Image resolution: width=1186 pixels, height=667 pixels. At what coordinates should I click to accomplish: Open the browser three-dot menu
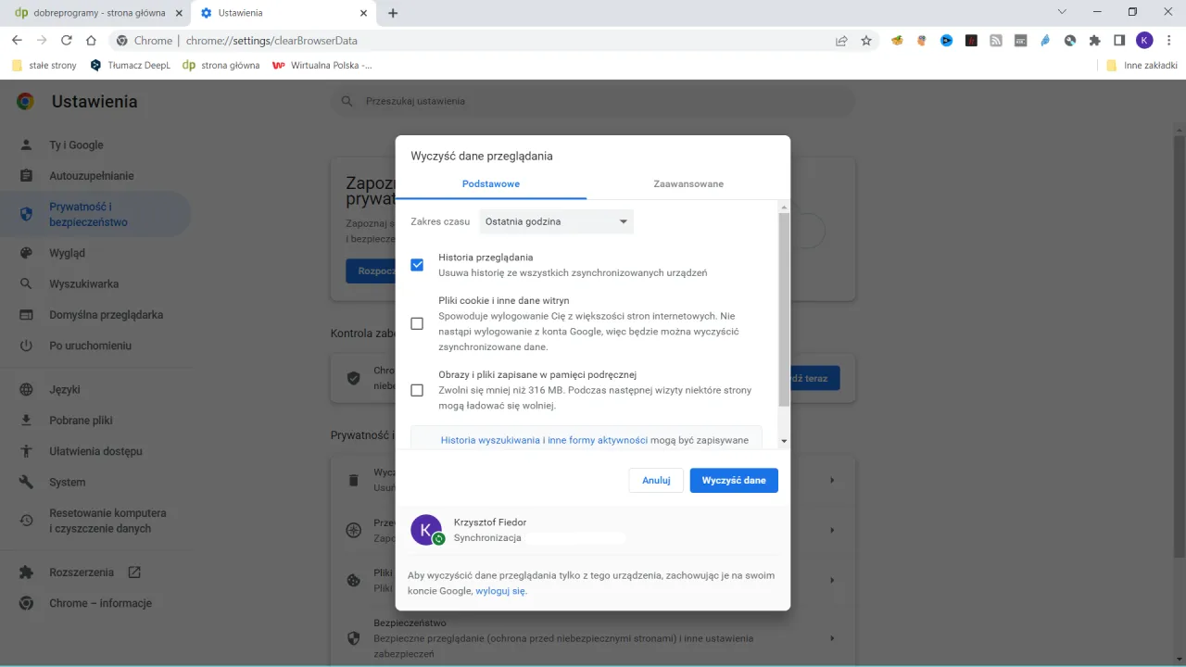[1169, 40]
